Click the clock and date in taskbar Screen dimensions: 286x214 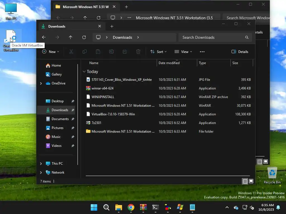266,207
